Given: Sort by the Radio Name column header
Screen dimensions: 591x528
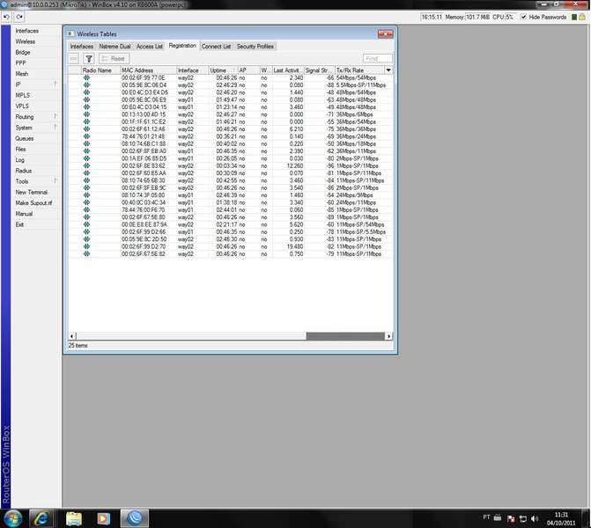Looking at the screenshot, I should (100, 70).
